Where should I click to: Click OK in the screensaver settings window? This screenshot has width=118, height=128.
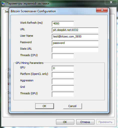coord(65,122)
